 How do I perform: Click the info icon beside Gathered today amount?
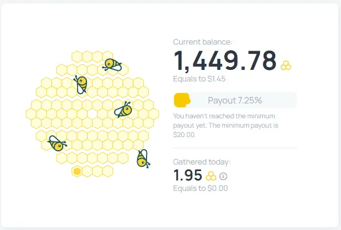point(223,176)
